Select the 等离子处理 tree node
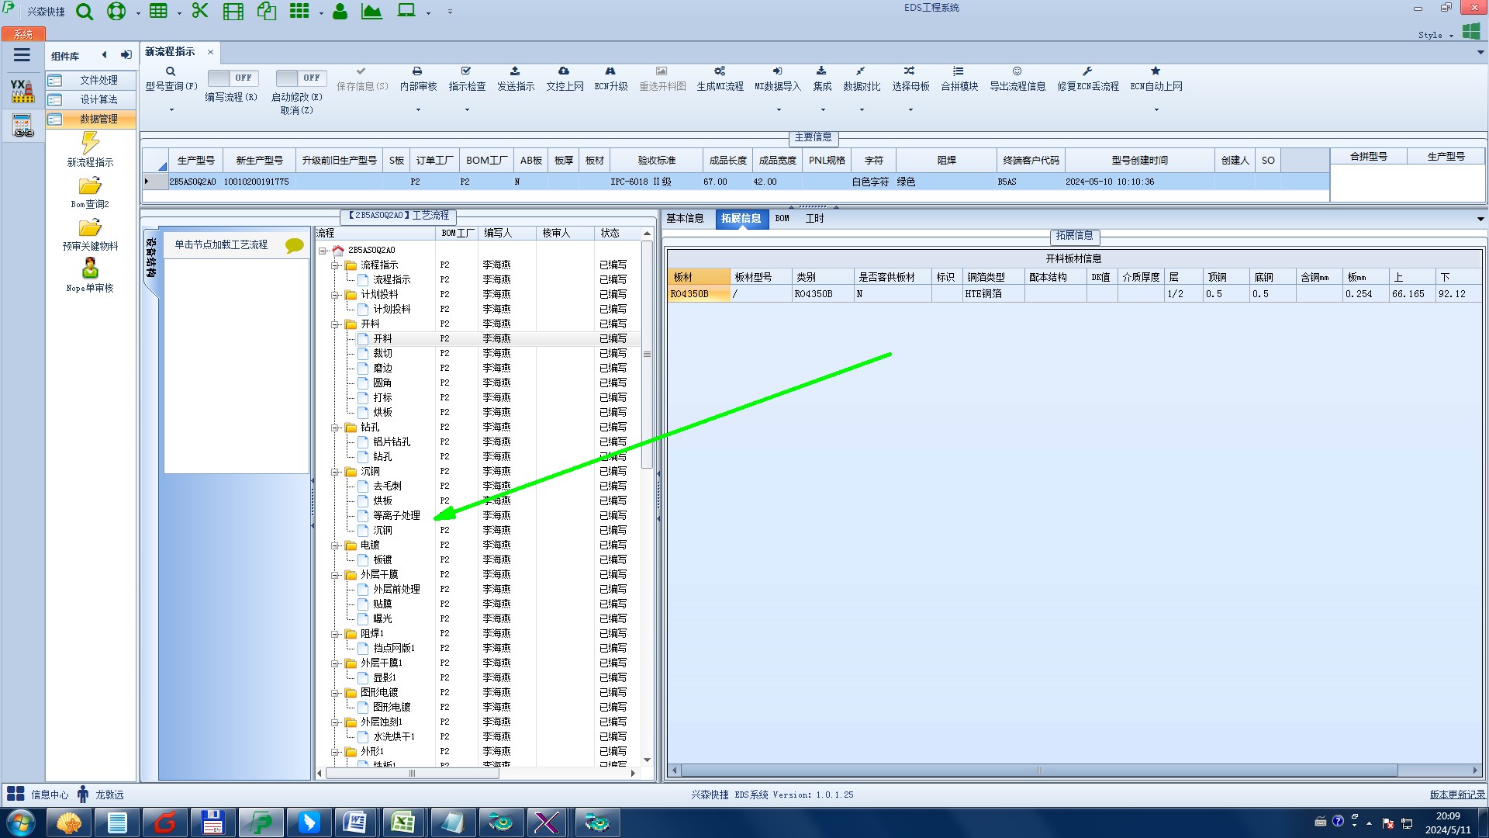Image resolution: width=1489 pixels, height=838 pixels. (396, 515)
